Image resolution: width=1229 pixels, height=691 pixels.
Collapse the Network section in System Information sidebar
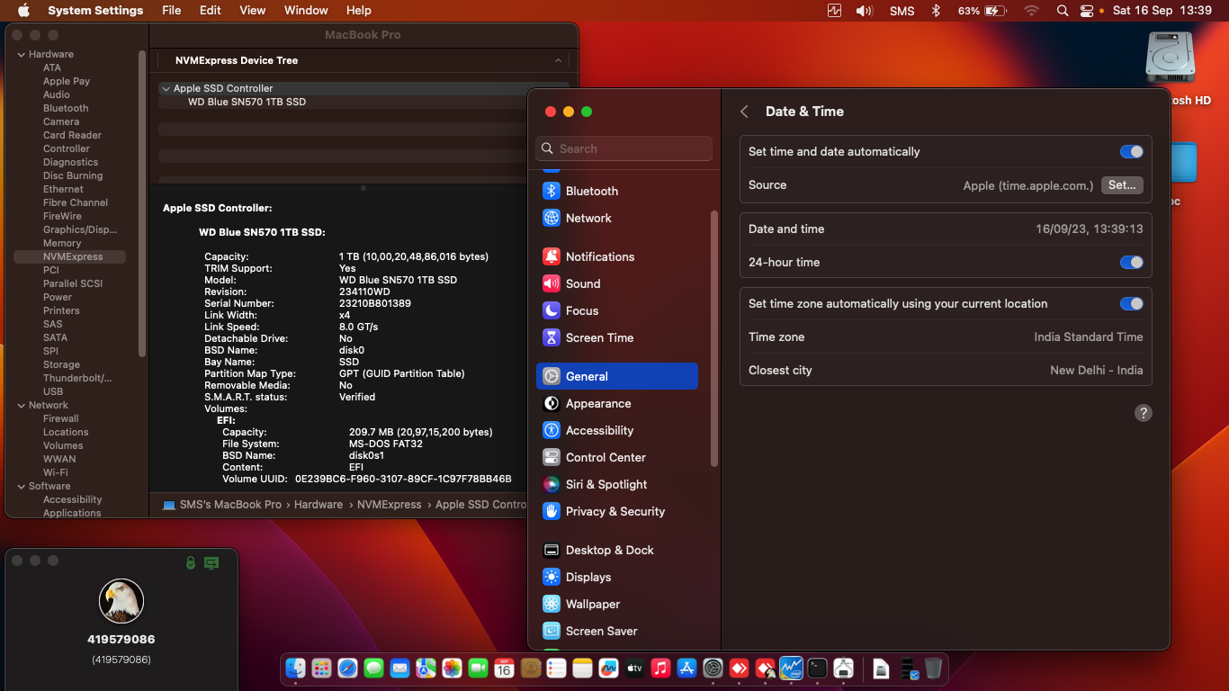click(22, 406)
